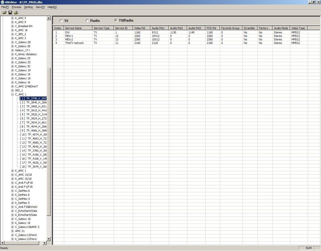Open the File(F) menu
This screenshot has height=251, width=321.
pos(5,7)
